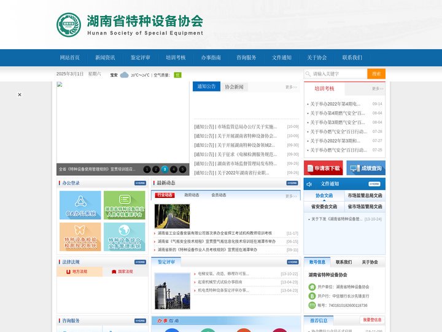Click the cloudy weather icon

(124, 75)
